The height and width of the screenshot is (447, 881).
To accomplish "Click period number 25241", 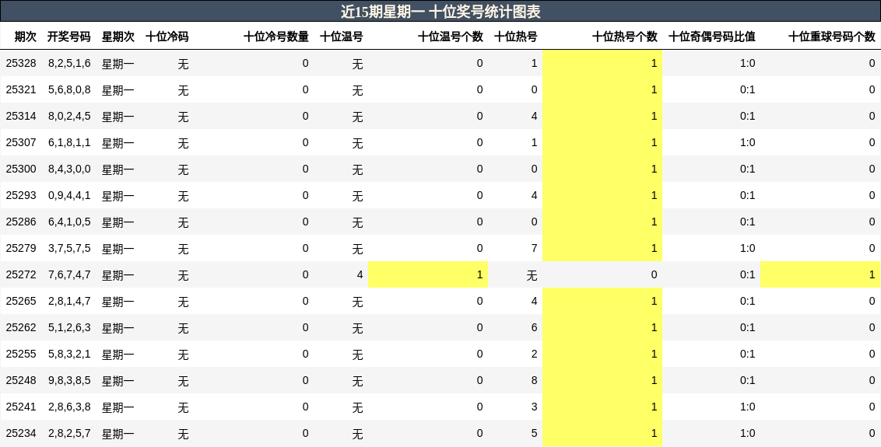I will pos(21,407).
